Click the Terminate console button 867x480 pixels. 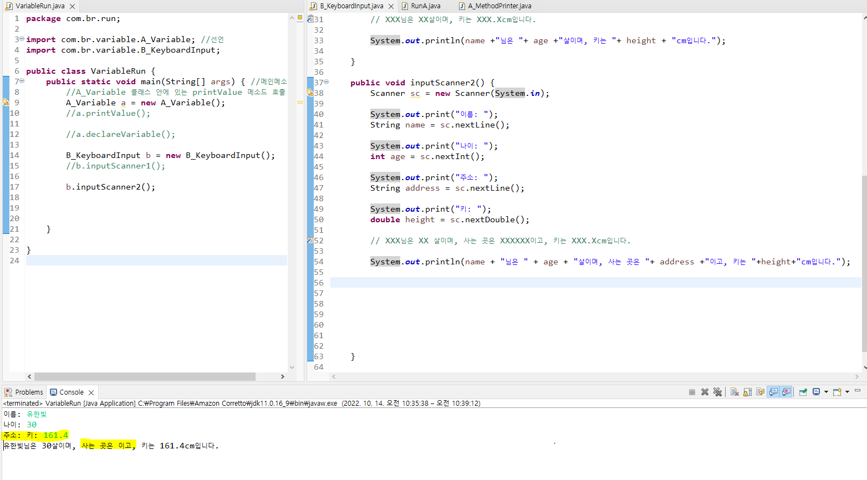pos(692,392)
